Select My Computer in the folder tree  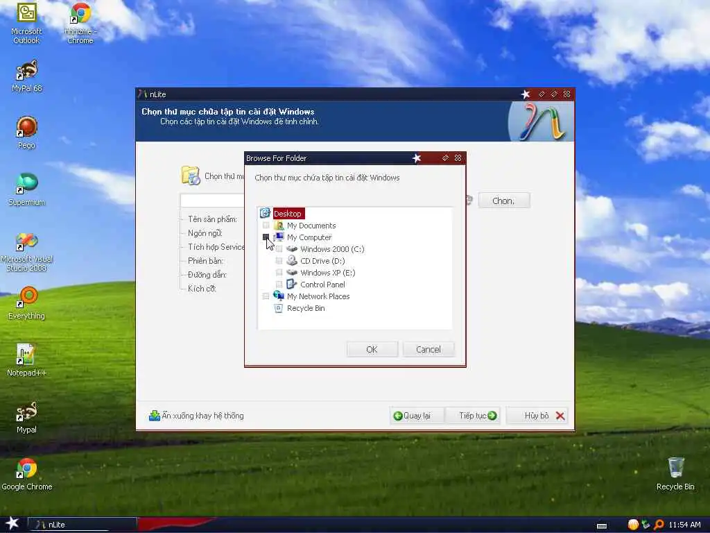tap(309, 237)
